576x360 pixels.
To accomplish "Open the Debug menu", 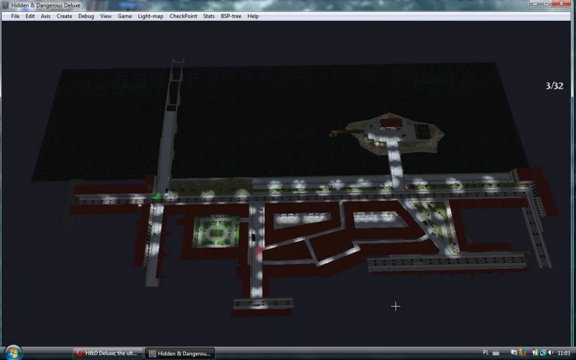I will [86, 16].
